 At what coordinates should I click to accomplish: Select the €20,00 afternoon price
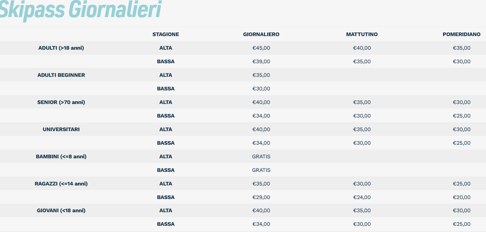coord(462,197)
